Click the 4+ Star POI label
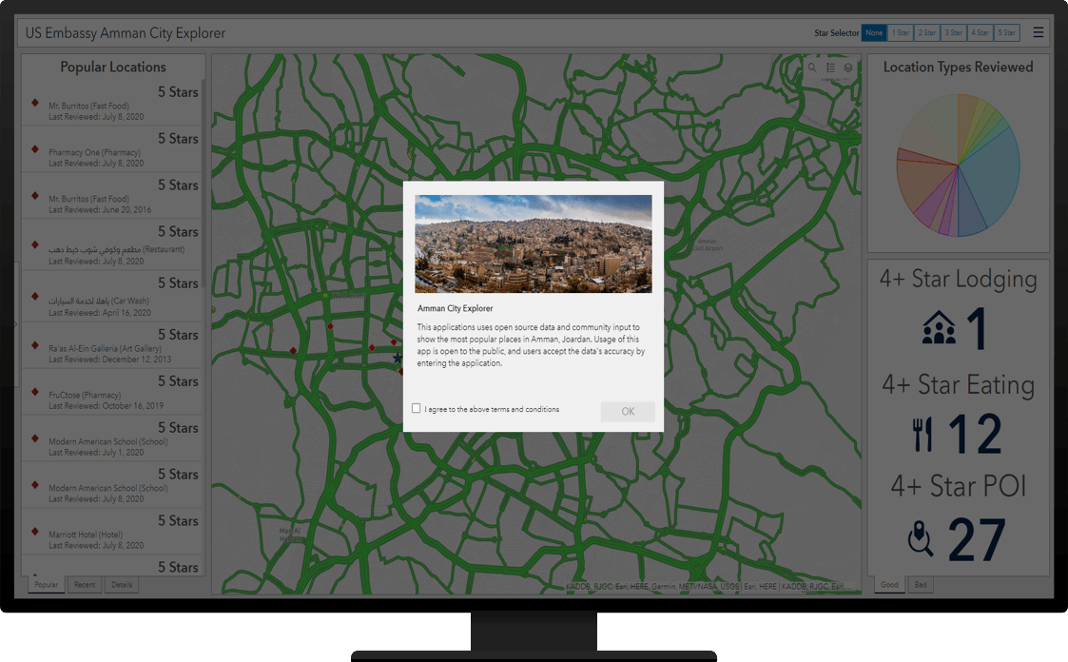The image size is (1068, 662). [959, 486]
